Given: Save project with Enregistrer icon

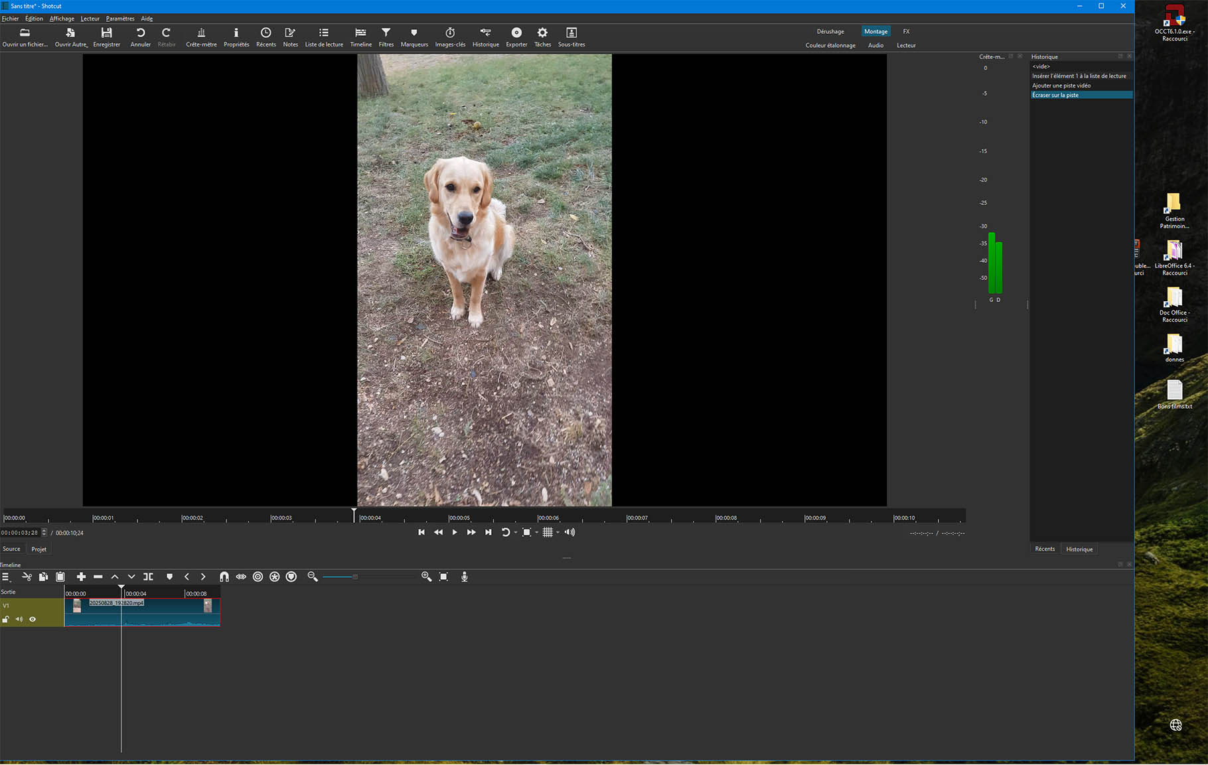Looking at the screenshot, I should click(106, 37).
